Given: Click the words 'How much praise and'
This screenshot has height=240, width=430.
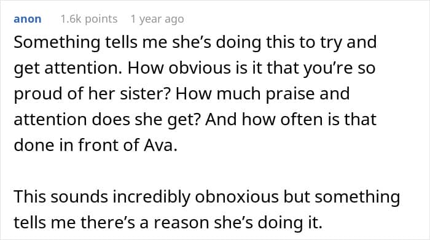Looking at the screenshot, I should 263,94.
